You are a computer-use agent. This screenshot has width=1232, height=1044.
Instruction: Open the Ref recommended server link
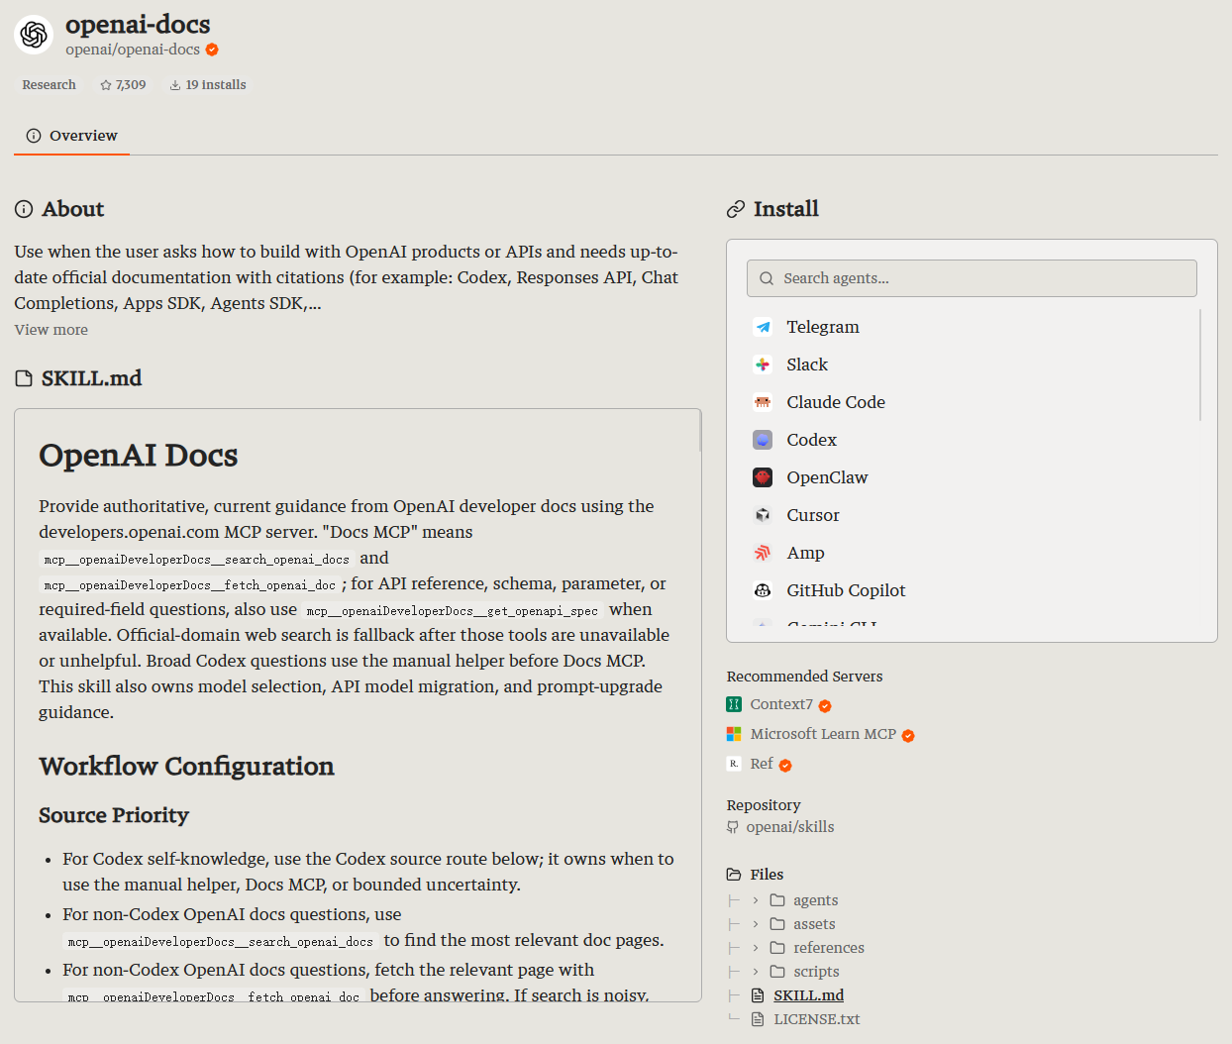(762, 764)
